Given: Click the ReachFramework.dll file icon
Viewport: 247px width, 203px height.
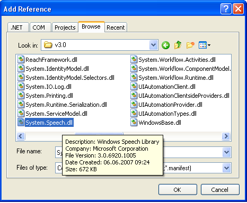Looking at the screenshot, I should [x=21, y=59].
